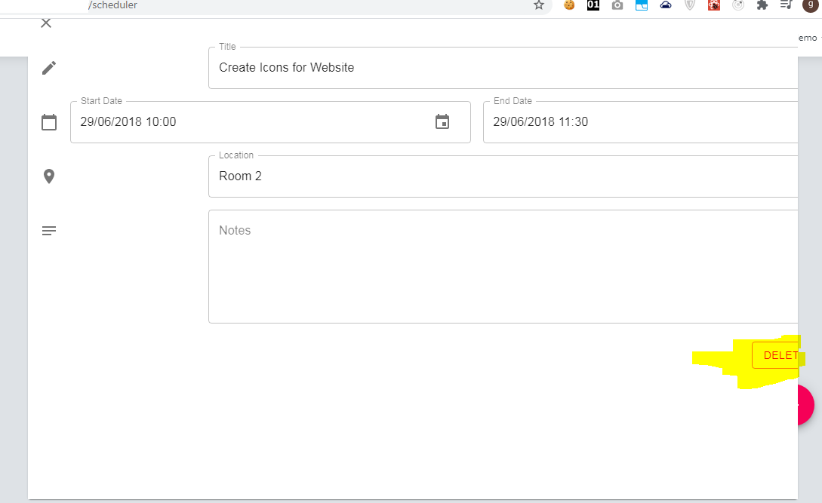Click the cloud extension icon in the toolbar
The image size is (822, 503).
665,5
